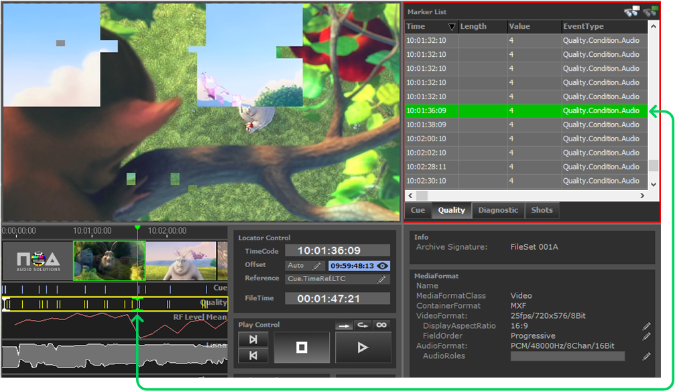Screen dimensions: 675x391
Task: Select the marker at 10:02:28:11
Action: pos(526,167)
